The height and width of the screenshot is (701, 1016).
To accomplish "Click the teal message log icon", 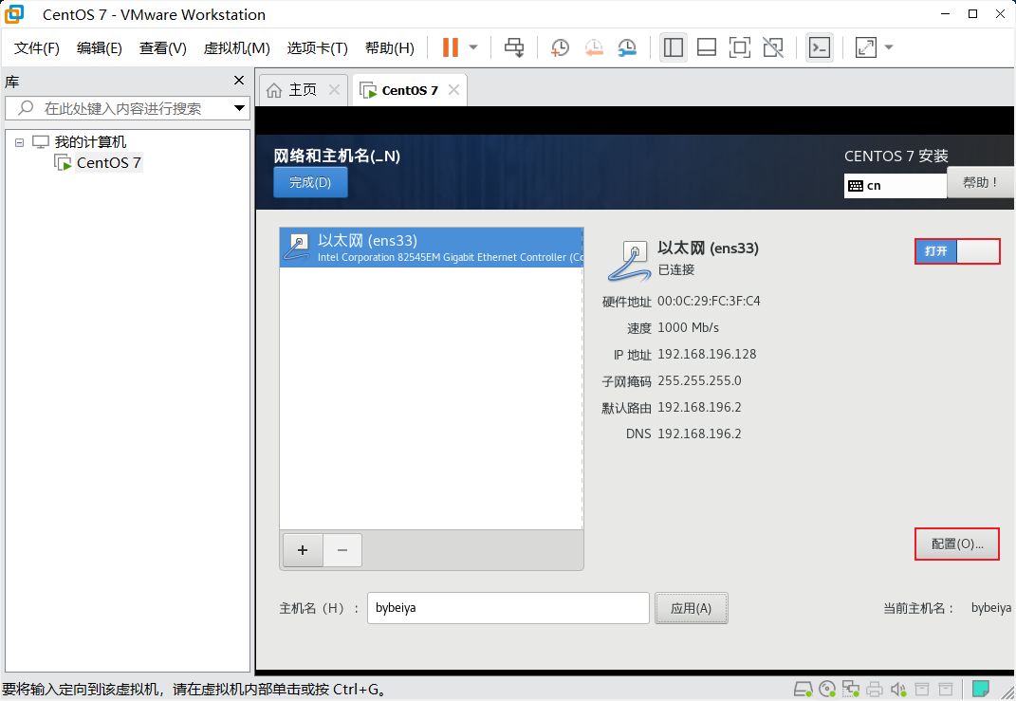I will click(x=981, y=688).
